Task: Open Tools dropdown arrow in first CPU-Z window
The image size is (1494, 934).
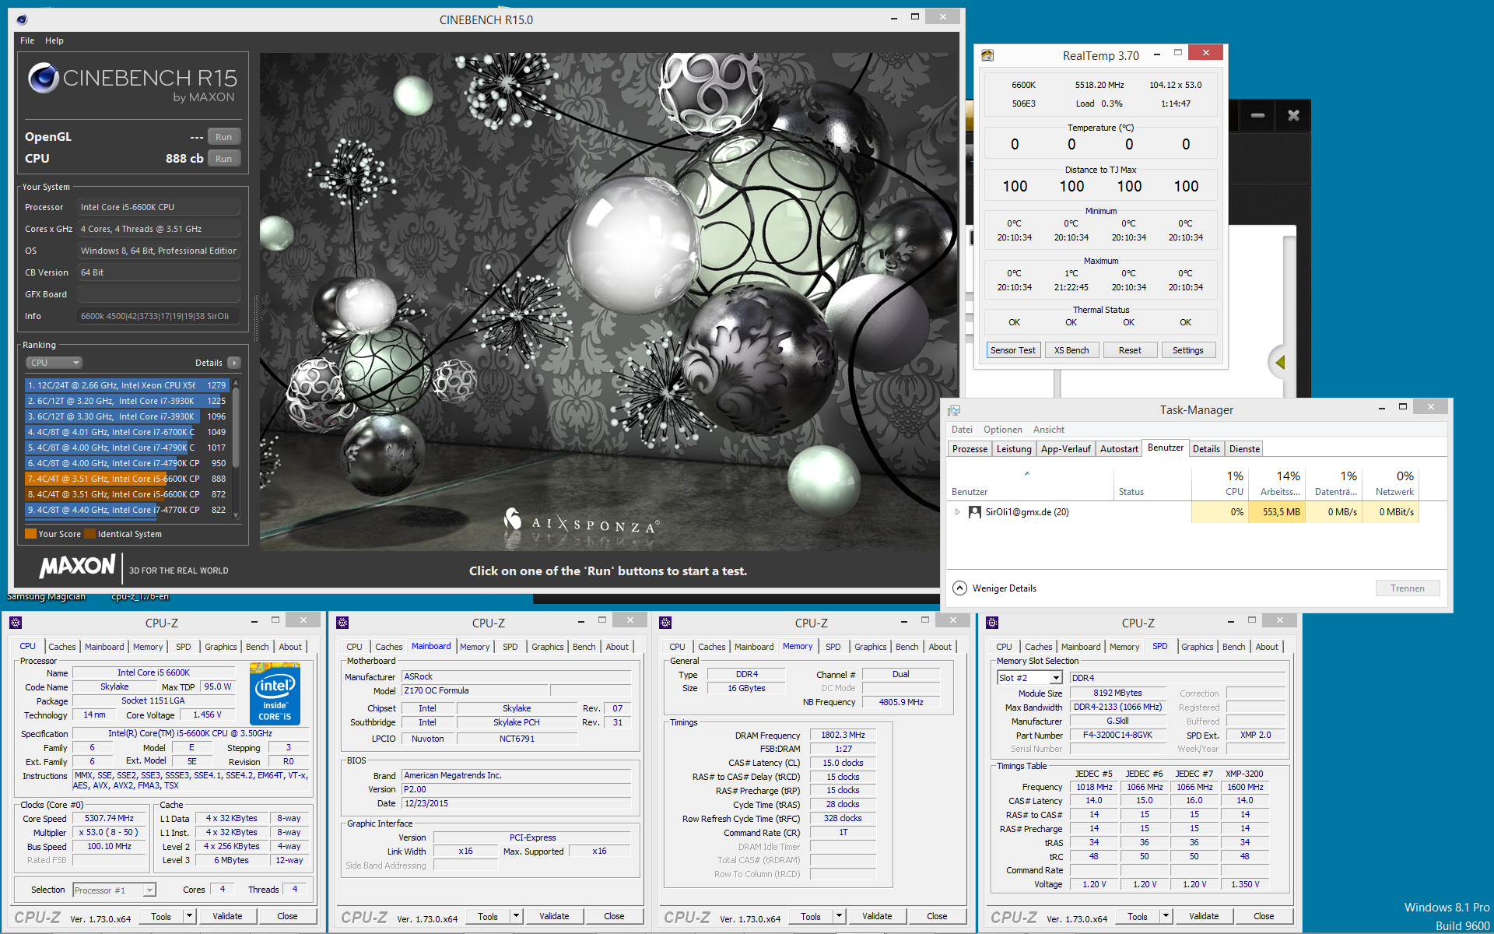Action: point(189,916)
